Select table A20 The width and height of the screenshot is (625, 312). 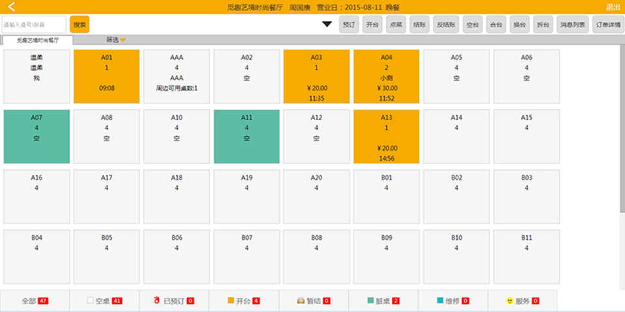316,196
